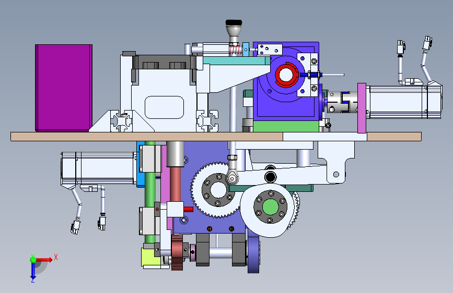The height and width of the screenshot is (293, 453).
Task: Pick the left aluminum extrusion profile
Action: coord(121,121)
